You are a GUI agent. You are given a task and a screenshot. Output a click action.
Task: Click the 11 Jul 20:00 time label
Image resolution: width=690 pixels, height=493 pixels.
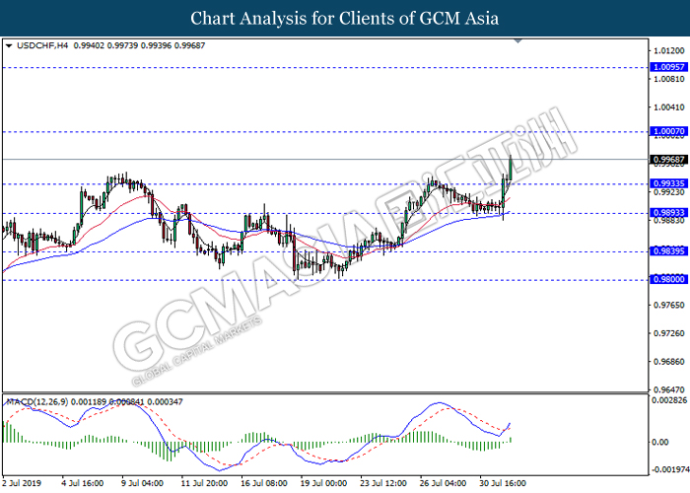point(204,483)
